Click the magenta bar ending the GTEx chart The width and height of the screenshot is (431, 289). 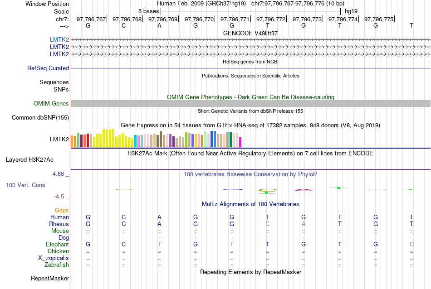[240, 142]
